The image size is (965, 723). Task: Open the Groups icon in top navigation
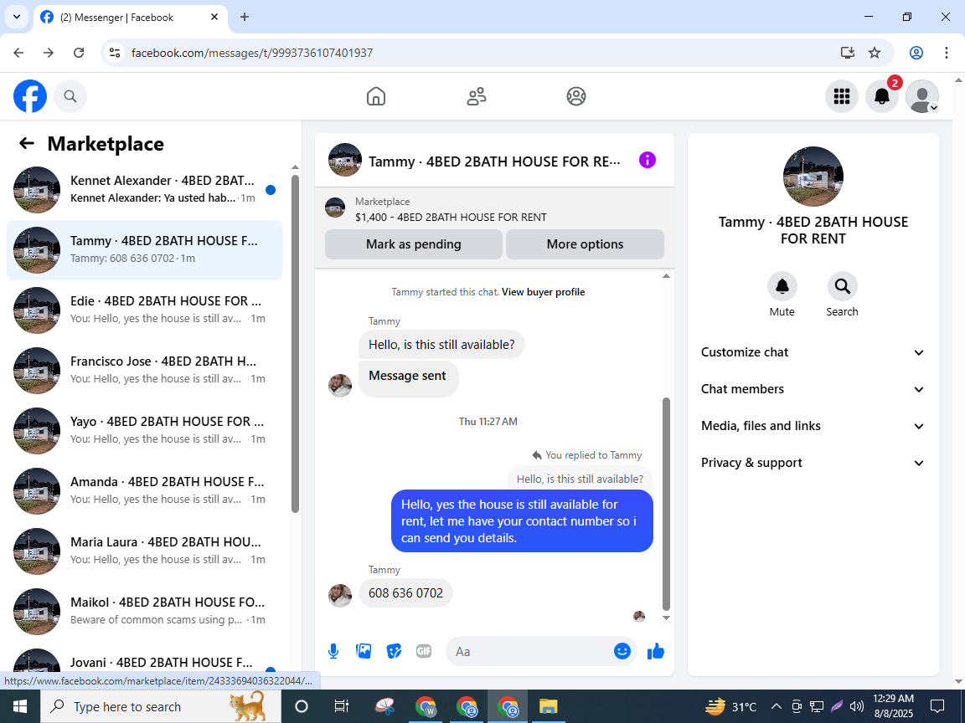point(576,96)
